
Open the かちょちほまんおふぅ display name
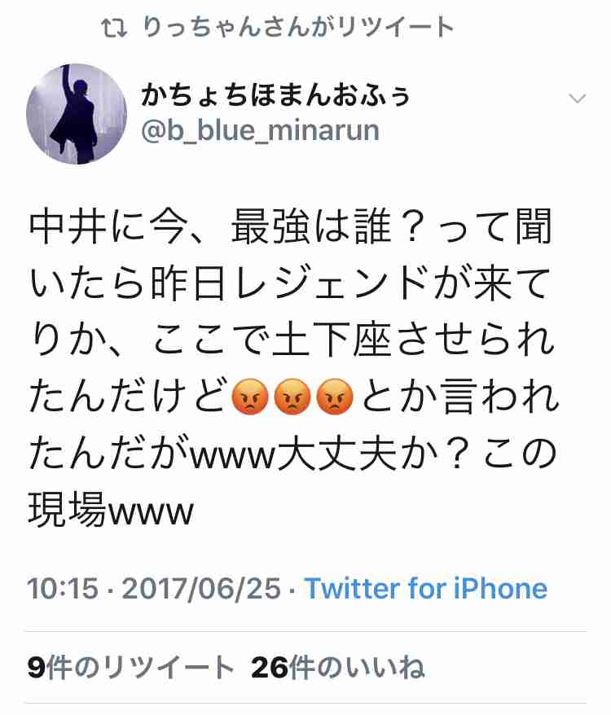pos(275,94)
